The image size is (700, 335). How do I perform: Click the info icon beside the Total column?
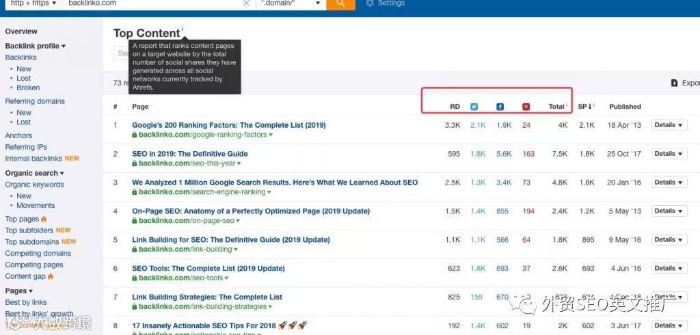click(567, 105)
